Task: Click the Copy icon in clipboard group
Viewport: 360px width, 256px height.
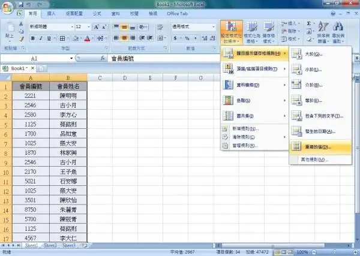Action: point(21,31)
